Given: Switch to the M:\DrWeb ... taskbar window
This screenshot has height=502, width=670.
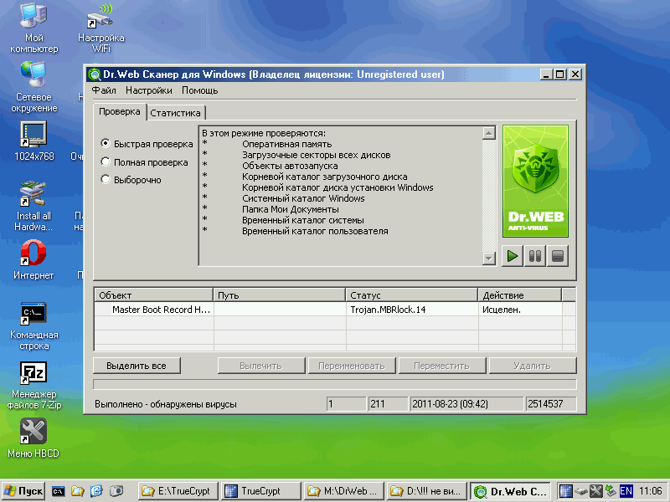Looking at the screenshot, I should pos(343,491).
